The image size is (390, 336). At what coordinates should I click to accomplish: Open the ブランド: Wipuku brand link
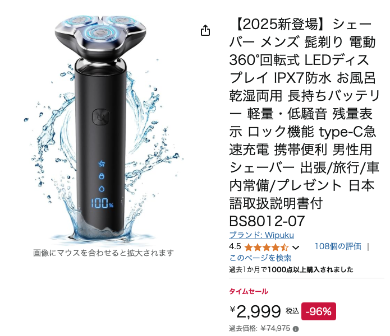tap(261, 235)
